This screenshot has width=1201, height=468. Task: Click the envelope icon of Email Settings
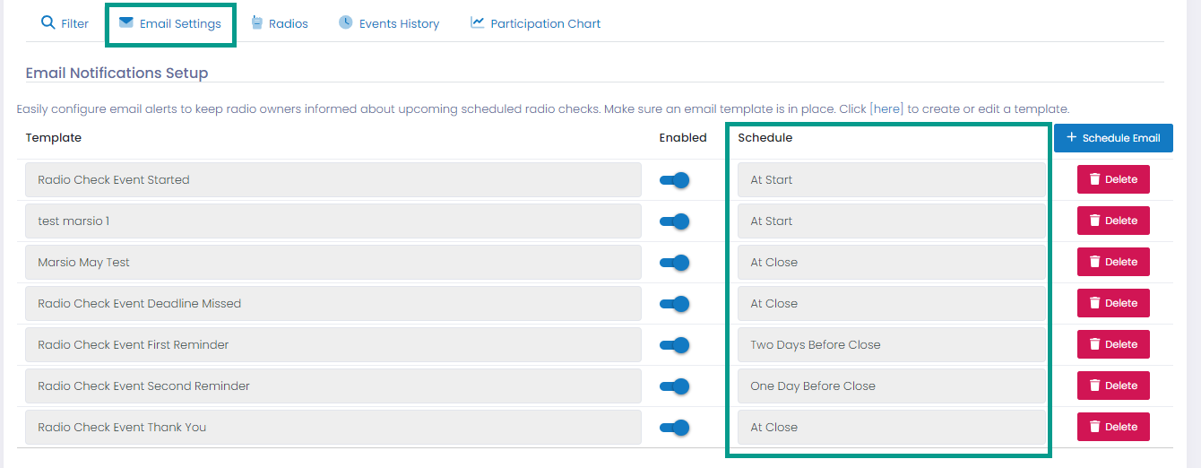pyautogui.click(x=126, y=22)
